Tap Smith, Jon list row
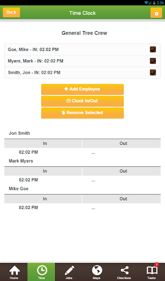The height and width of the screenshot is (281, 165). [82, 72]
